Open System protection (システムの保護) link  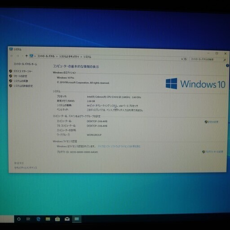[21, 81]
